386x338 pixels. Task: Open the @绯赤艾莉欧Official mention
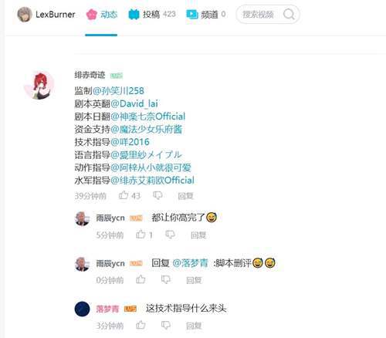coord(152,181)
